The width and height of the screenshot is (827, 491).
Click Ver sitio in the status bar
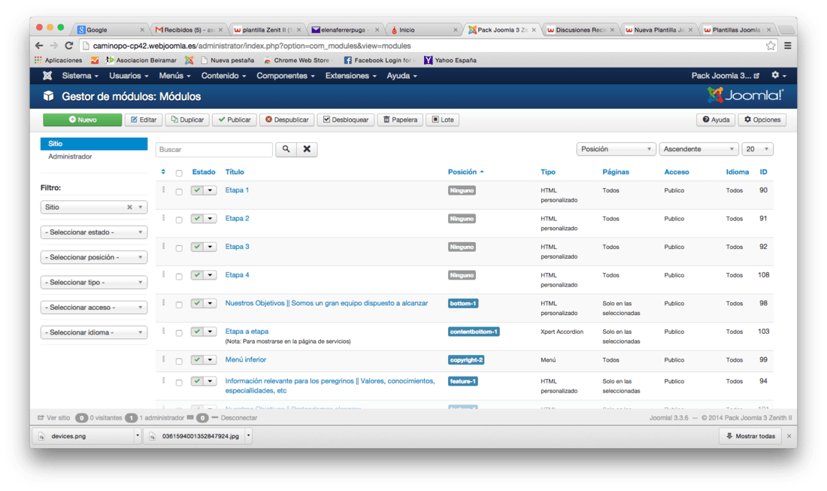point(54,418)
